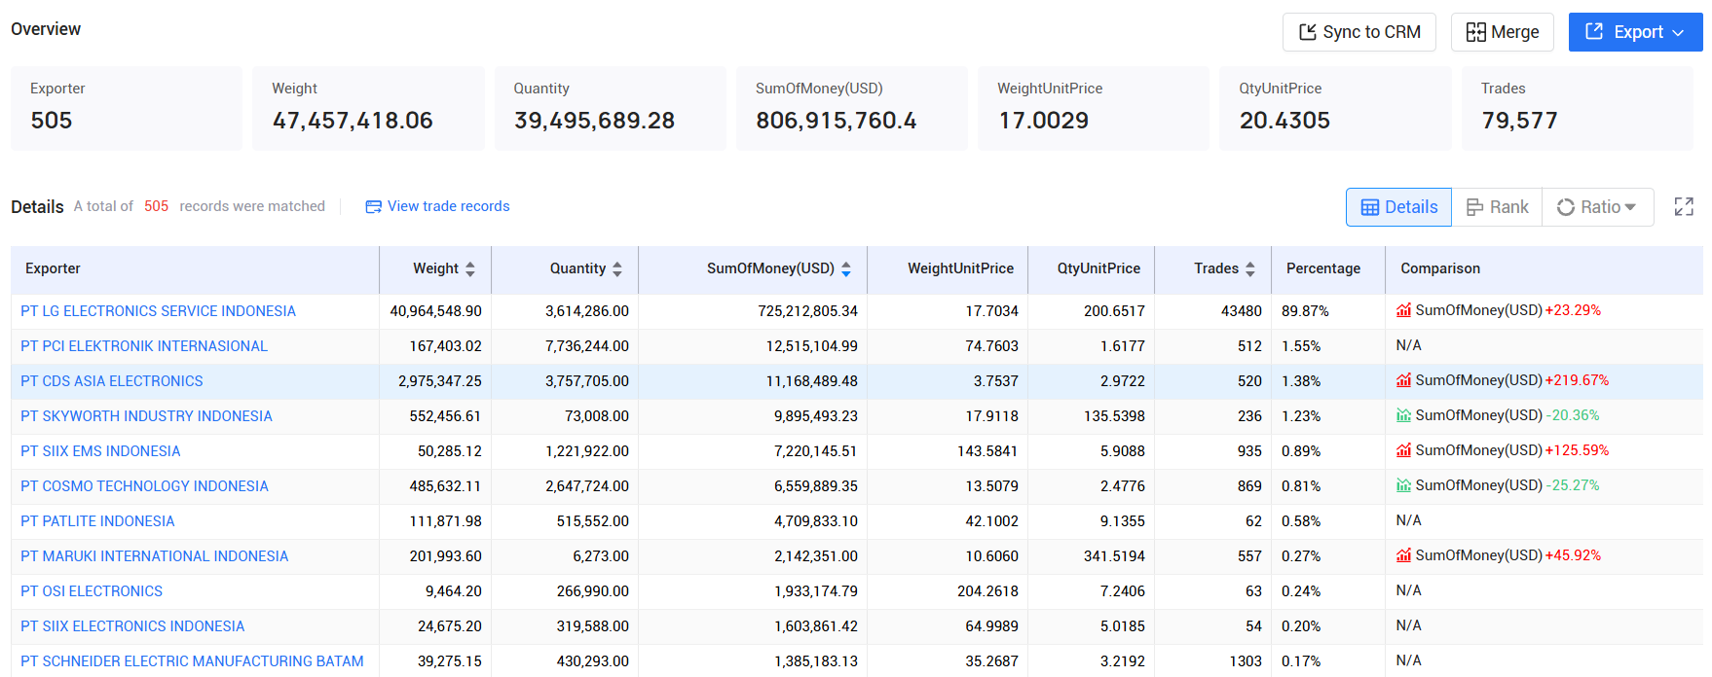
Task: Click trend chart icon in PT SIIX EMS row
Action: click(x=1403, y=450)
